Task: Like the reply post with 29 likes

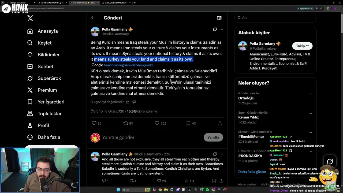Action: click(x=161, y=181)
